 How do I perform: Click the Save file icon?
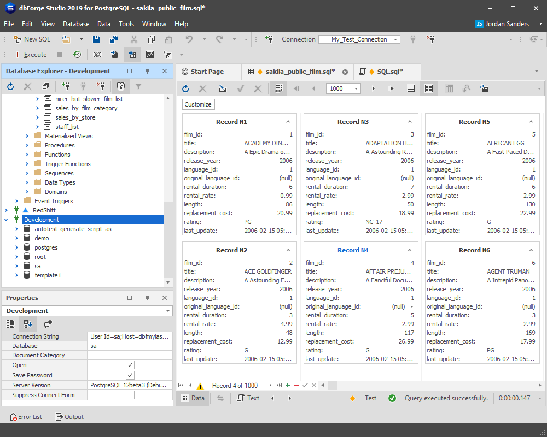[96, 39]
